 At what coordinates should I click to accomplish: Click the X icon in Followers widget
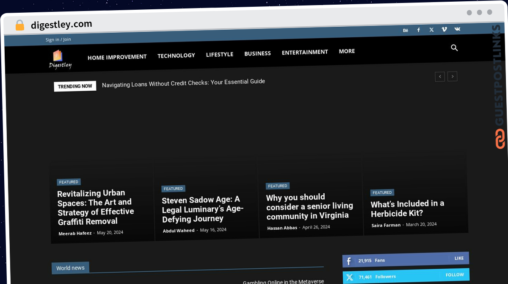point(349,278)
